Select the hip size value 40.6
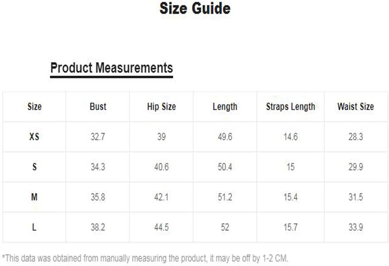 (x=161, y=167)
